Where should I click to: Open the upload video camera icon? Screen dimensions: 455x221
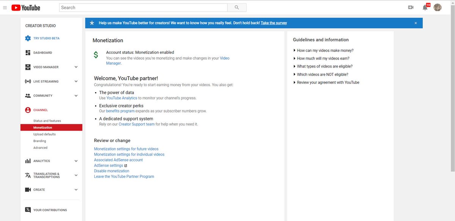(x=411, y=8)
